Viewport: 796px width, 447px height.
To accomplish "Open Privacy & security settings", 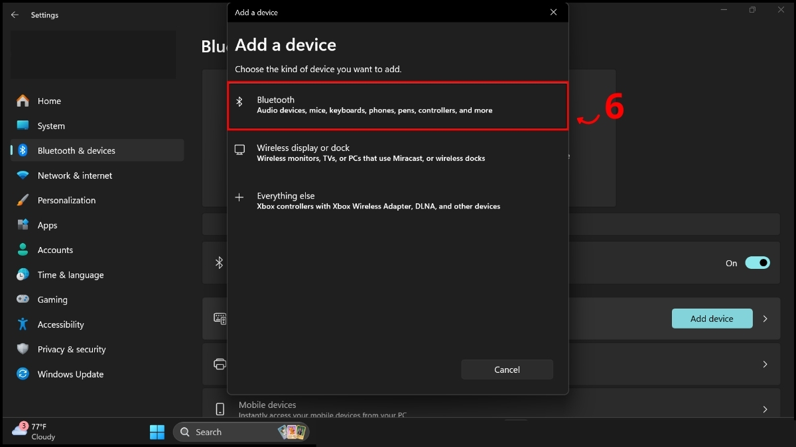I will (x=72, y=349).
